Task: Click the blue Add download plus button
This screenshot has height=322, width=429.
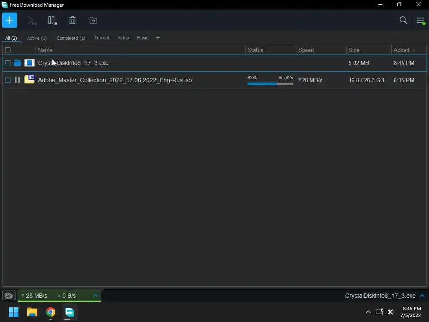Action: coord(10,20)
